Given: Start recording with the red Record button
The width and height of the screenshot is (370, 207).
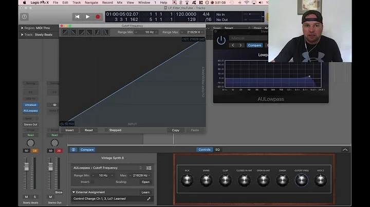Looking at the screenshot, I should tap(98, 17).
